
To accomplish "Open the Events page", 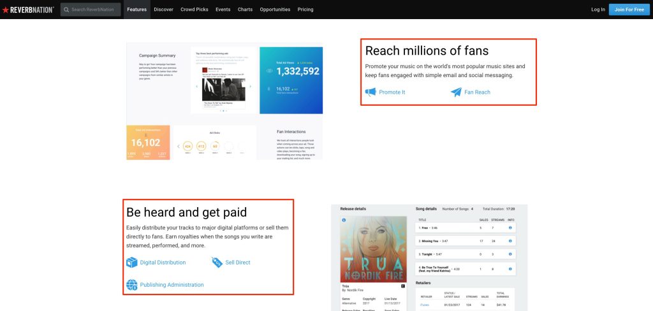I will (x=223, y=10).
